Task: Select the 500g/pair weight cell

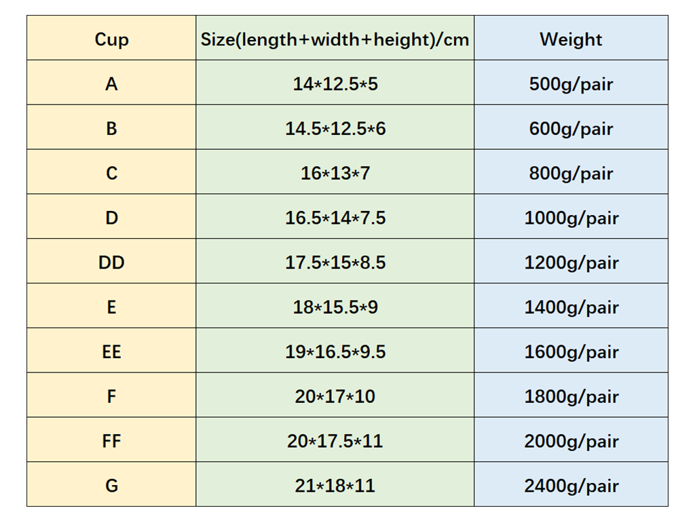Action: point(571,83)
